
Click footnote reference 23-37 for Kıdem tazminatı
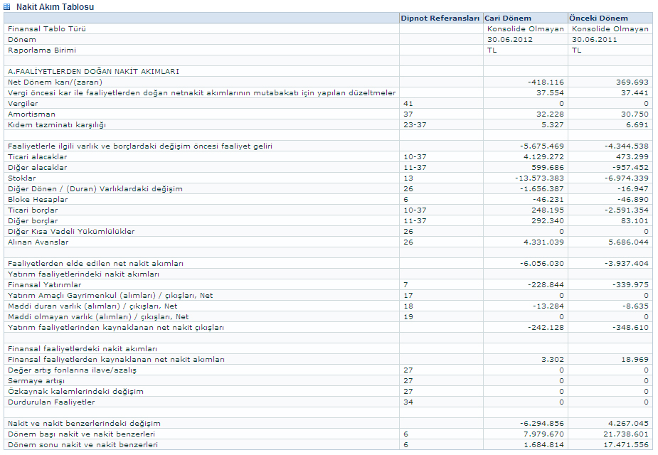(415, 124)
